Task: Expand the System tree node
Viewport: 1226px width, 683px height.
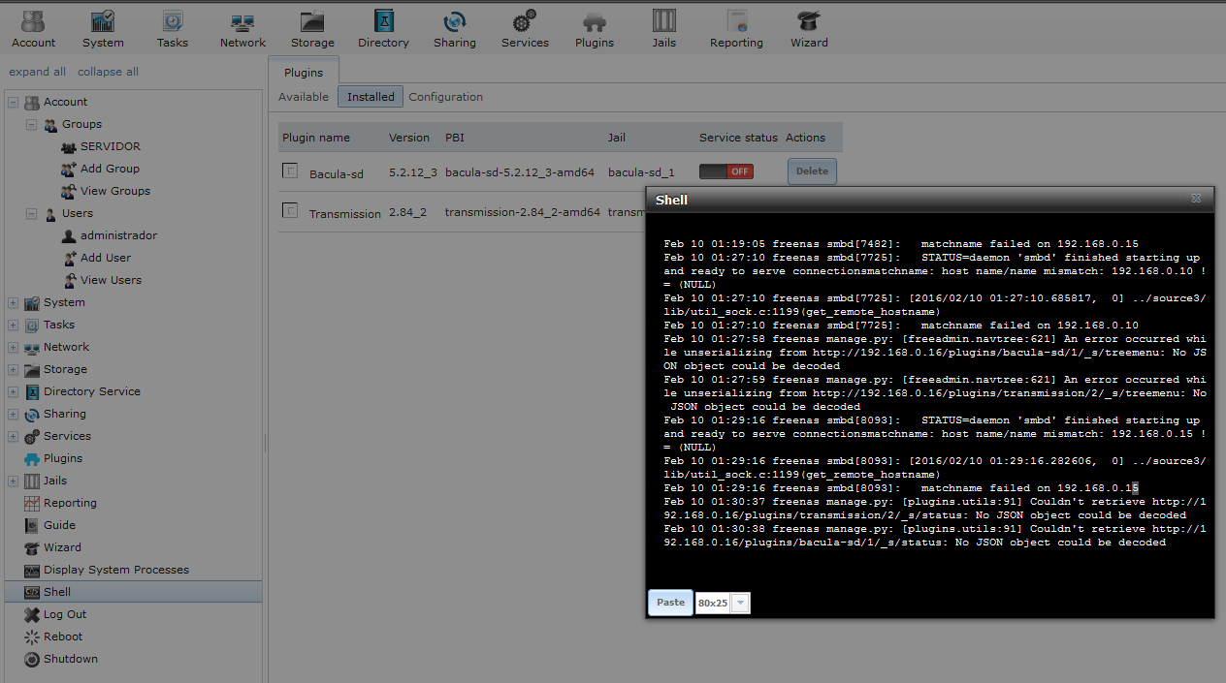Action: coord(13,302)
